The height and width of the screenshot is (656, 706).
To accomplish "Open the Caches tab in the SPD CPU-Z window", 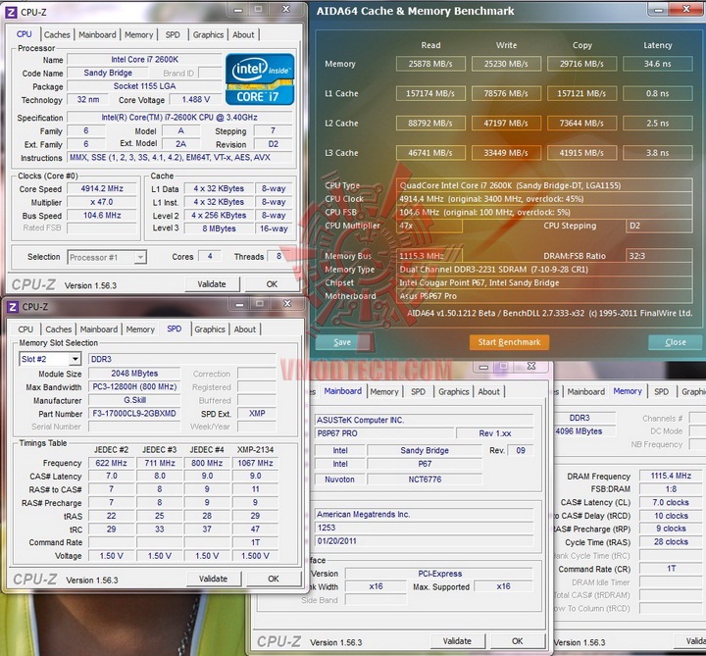I will [x=59, y=329].
